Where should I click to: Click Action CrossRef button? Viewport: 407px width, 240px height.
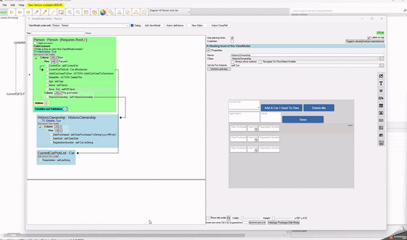[219, 25]
